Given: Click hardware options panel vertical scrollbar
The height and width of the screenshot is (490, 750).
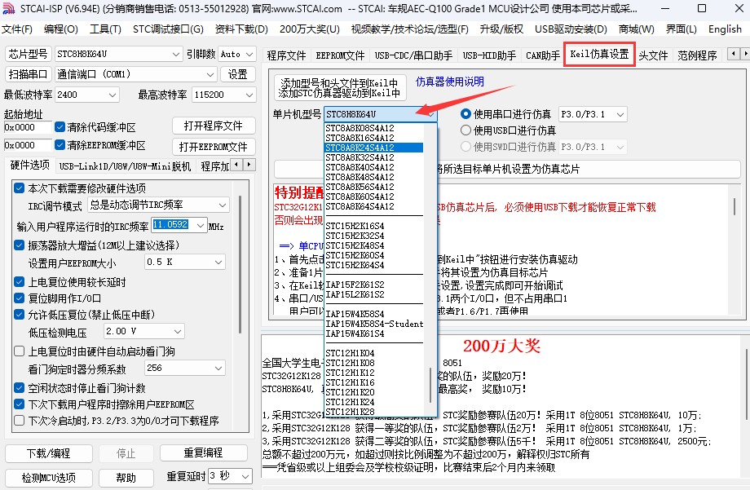Looking at the screenshot, I should 240,265.
